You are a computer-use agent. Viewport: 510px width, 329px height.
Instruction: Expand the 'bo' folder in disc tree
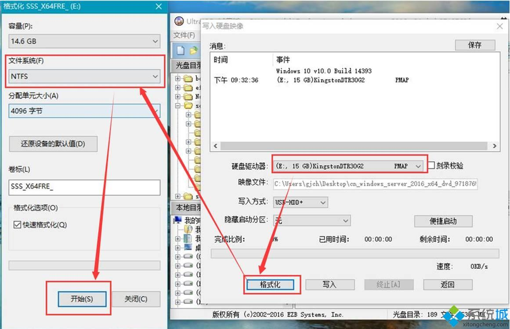(x=177, y=78)
